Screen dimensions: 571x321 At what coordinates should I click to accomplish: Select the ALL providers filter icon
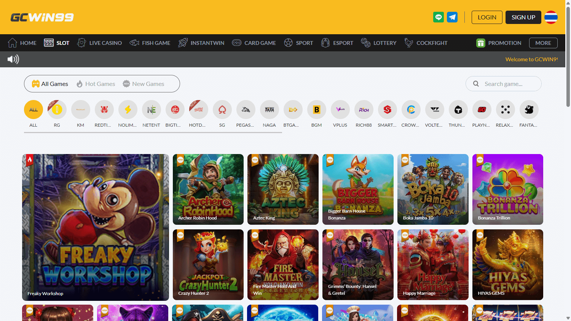coord(33,110)
